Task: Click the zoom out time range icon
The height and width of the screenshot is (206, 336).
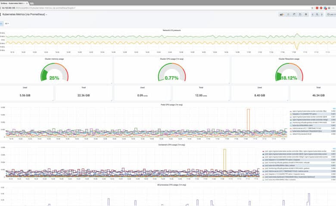Action: pos(317,14)
